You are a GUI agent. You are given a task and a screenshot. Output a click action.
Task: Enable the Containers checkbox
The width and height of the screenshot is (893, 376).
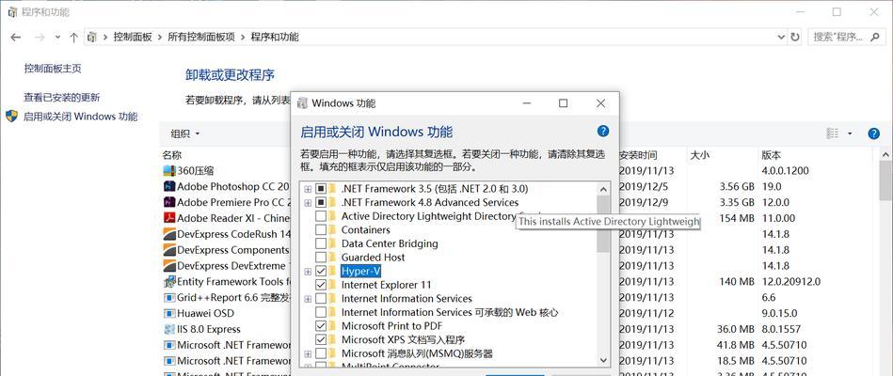(321, 229)
